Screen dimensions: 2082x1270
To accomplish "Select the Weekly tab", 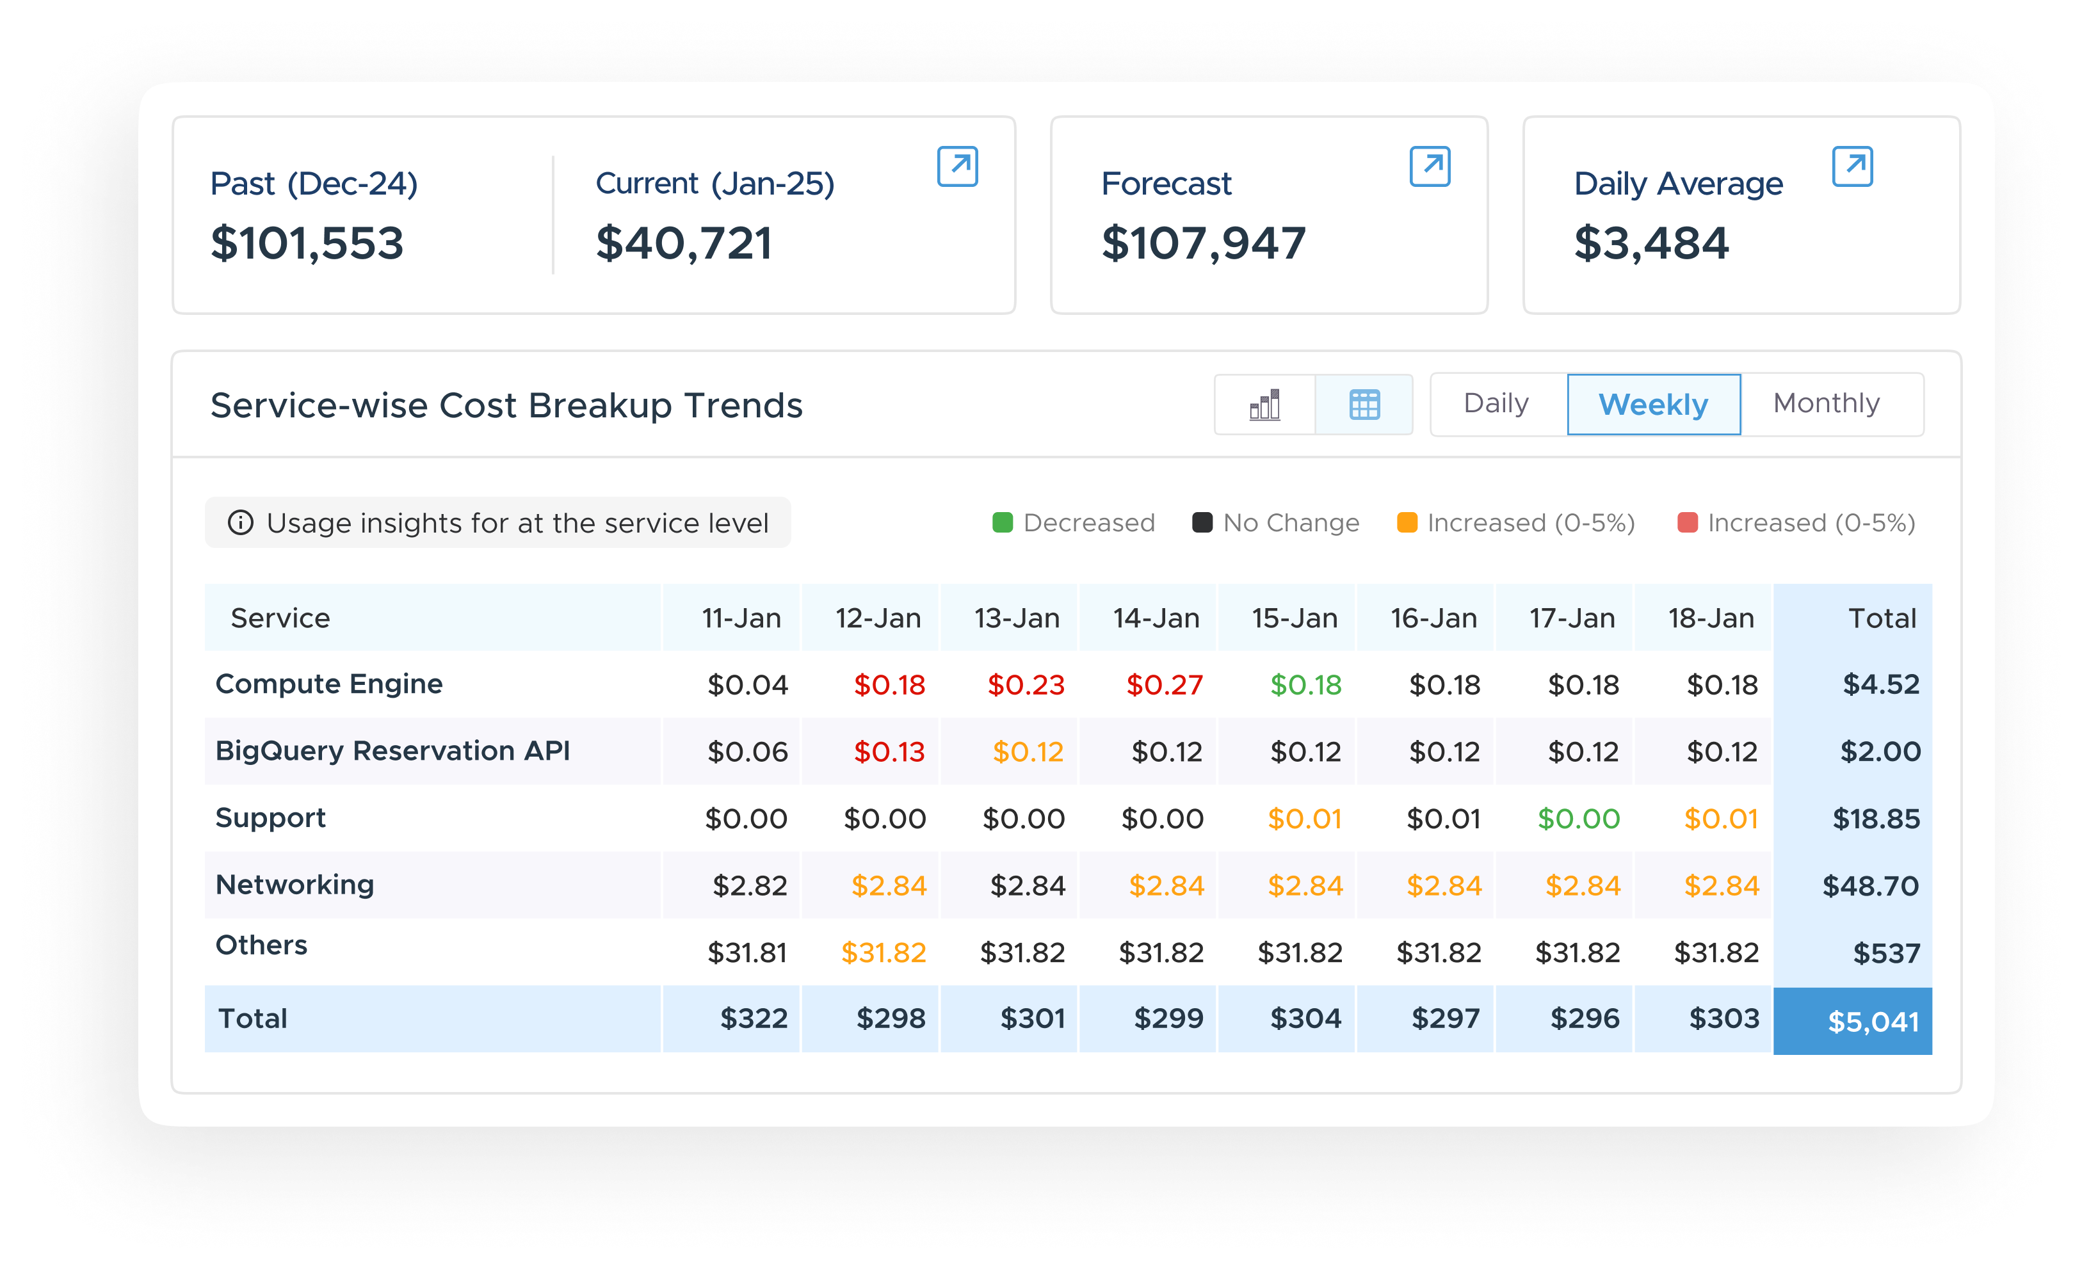I will (1653, 405).
